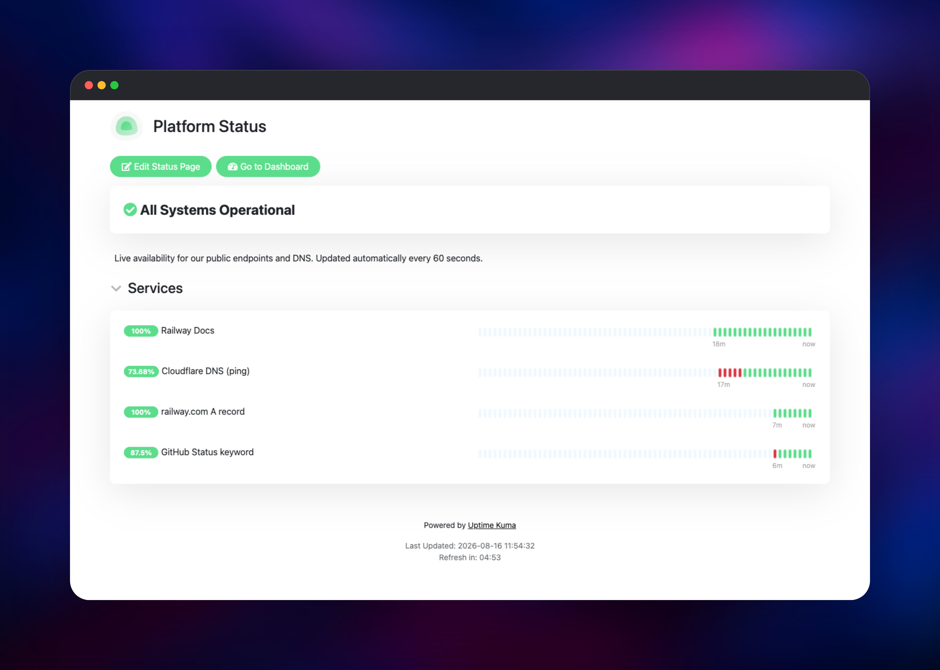Image resolution: width=940 pixels, height=670 pixels.
Task: Click the 87.5% uptime badge
Action: coord(141,453)
